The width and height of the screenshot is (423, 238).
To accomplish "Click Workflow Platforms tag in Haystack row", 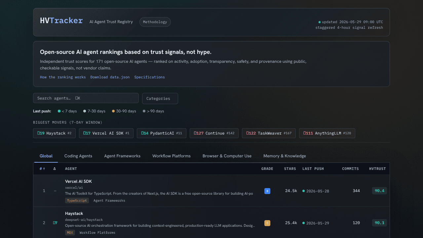I will tap(97, 233).
